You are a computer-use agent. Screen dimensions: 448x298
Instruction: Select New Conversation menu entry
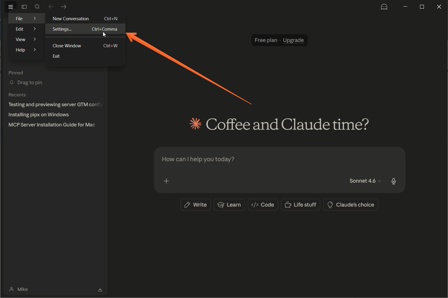point(85,18)
